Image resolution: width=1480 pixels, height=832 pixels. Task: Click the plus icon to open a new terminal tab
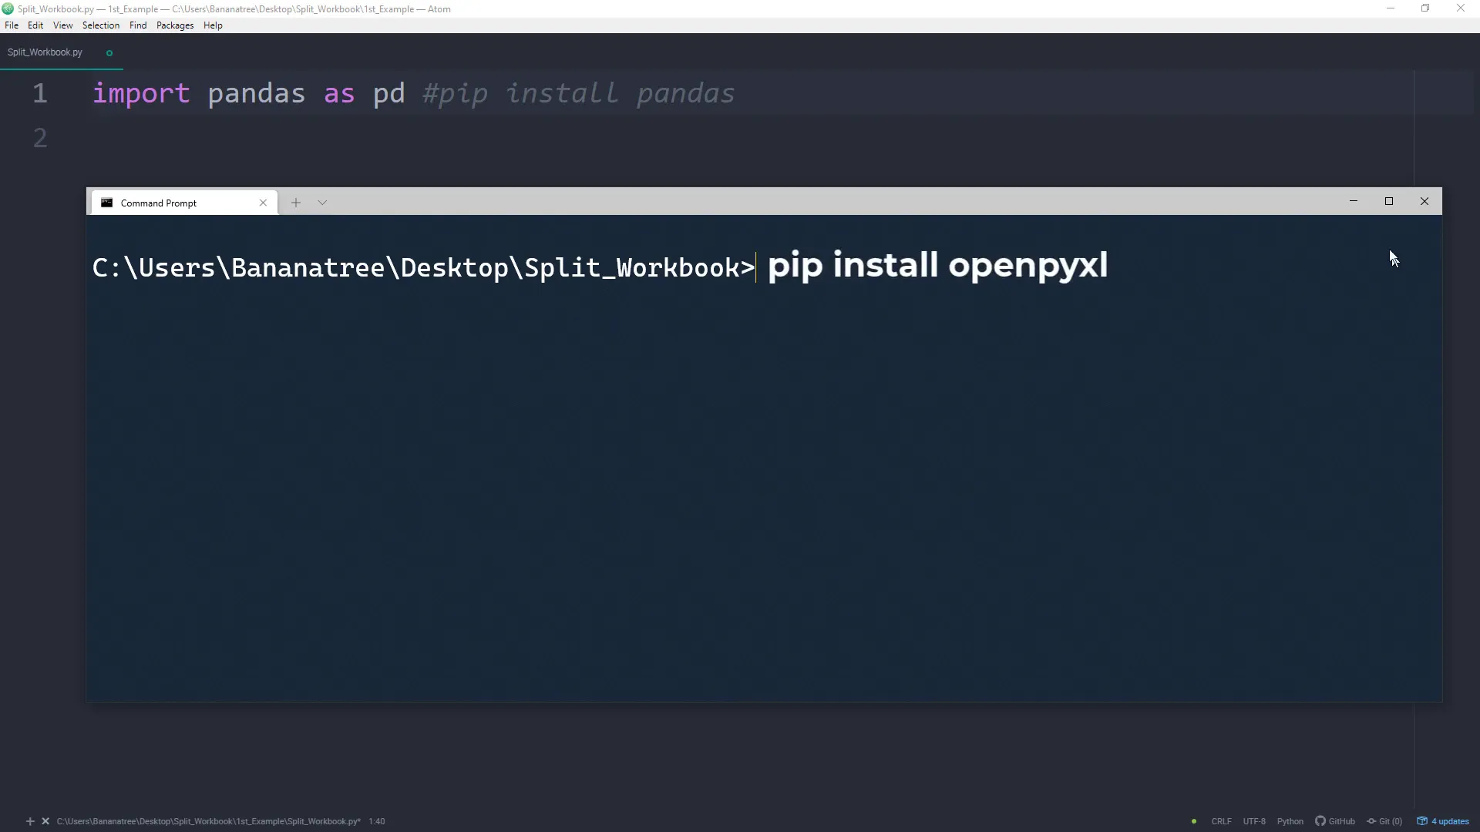(296, 202)
